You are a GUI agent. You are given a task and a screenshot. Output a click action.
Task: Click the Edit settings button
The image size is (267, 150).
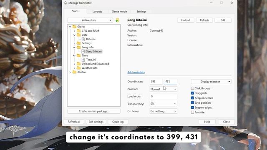click(96, 122)
